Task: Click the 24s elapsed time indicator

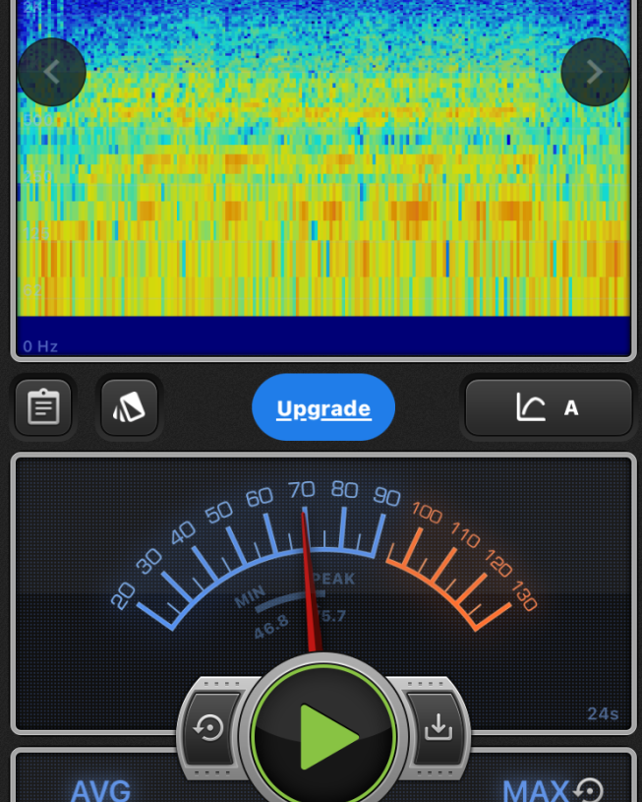Action: tap(603, 713)
